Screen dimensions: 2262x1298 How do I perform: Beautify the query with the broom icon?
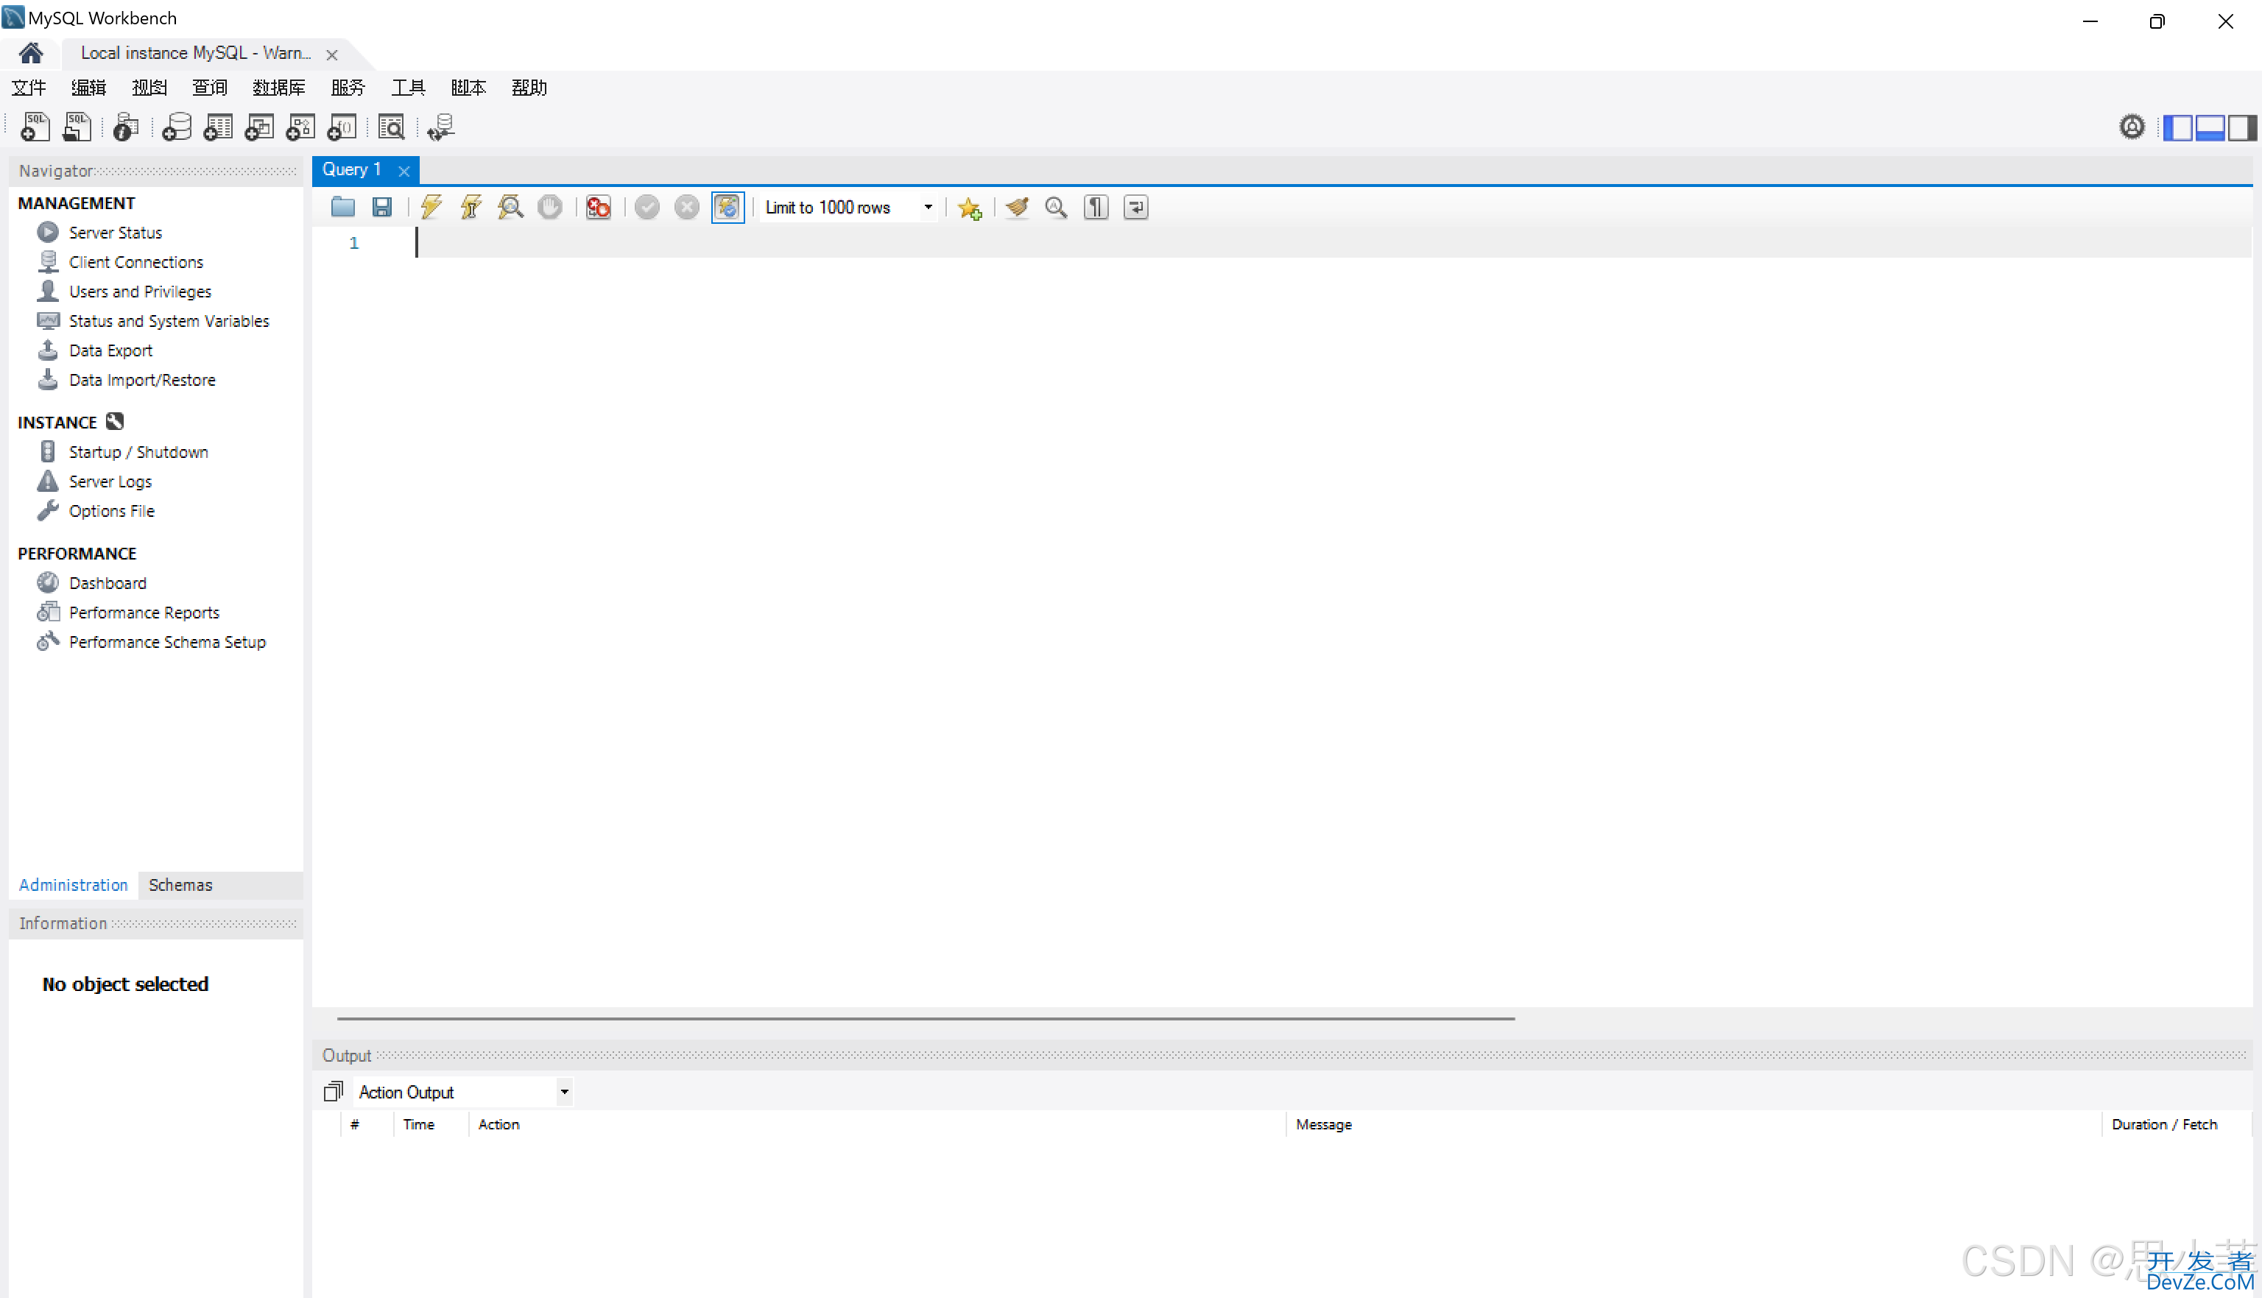(1018, 208)
